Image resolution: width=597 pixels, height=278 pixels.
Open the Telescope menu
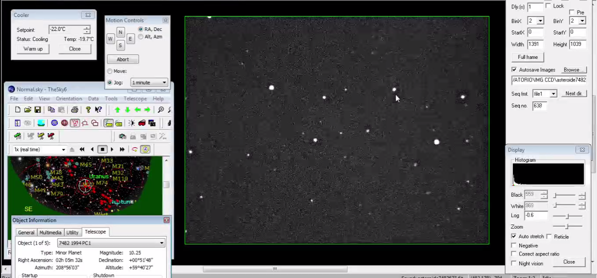135,99
